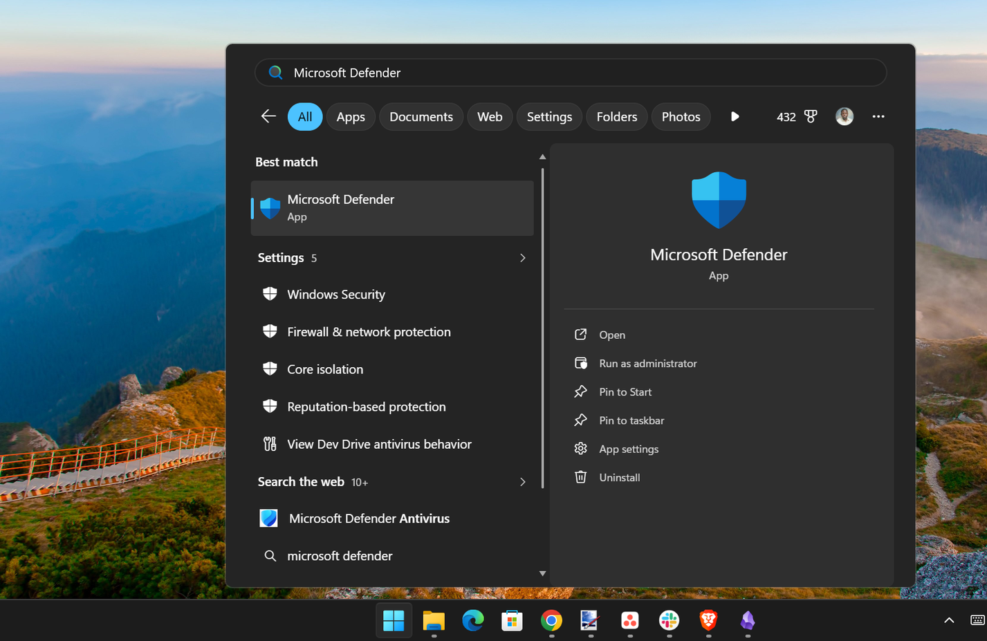Launch Google Chrome from the taskbar
987x641 pixels.
click(551, 621)
